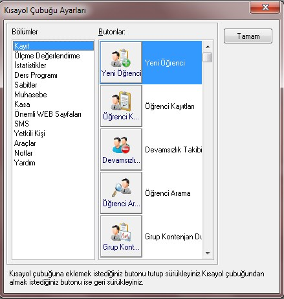The width and height of the screenshot is (284, 299).
Task: Click the scroll down arrow in Butonlar list
Action: click(208, 253)
